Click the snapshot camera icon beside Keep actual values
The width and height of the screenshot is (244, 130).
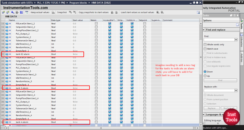[53, 12]
